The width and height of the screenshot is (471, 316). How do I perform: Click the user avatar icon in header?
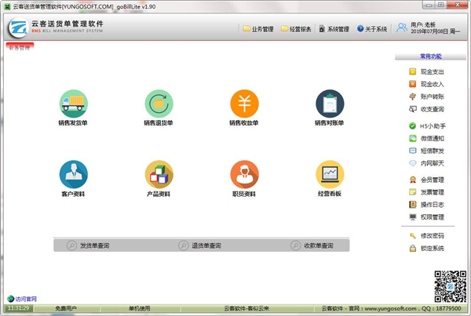[x=402, y=28]
